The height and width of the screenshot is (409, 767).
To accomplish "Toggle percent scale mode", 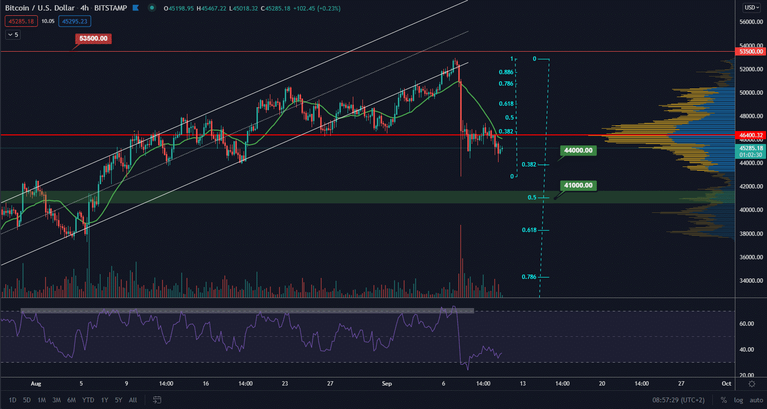I will [x=724, y=400].
